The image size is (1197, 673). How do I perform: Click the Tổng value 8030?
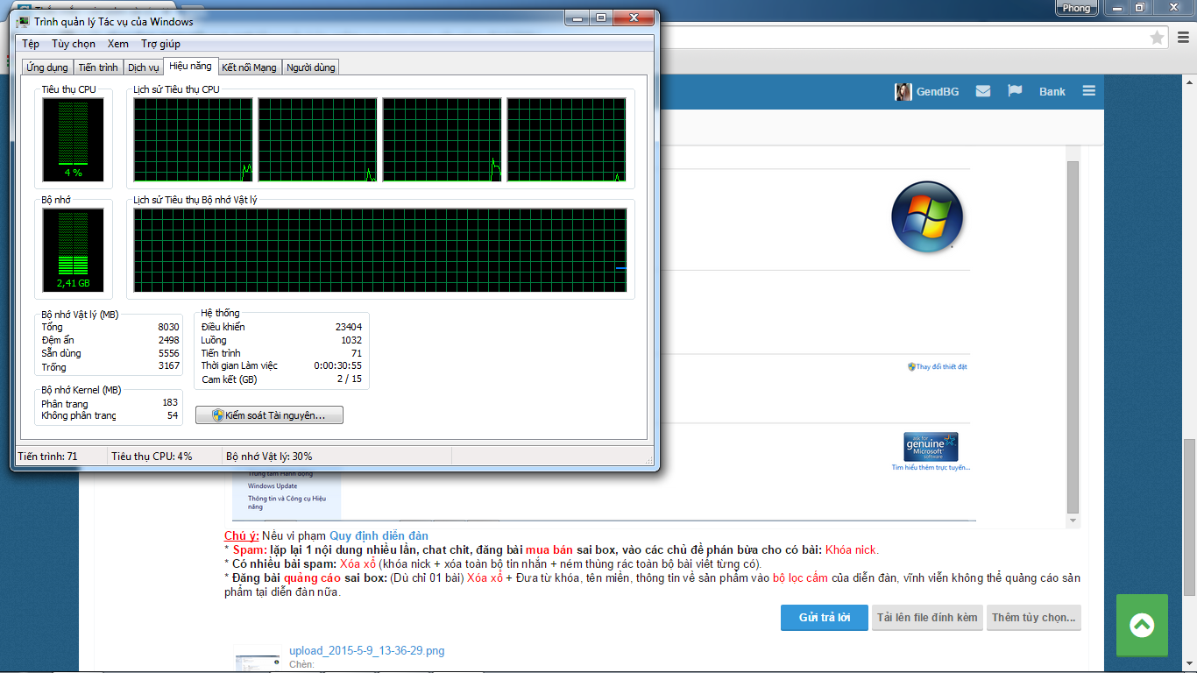point(168,327)
